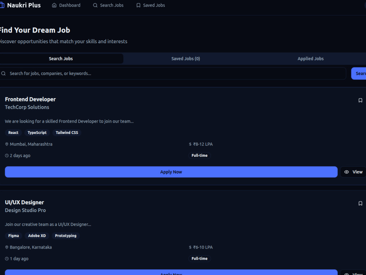The image size is (366, 275).
Task: Click the Bangalore, Karnataka location text
Action: [31, 248]
